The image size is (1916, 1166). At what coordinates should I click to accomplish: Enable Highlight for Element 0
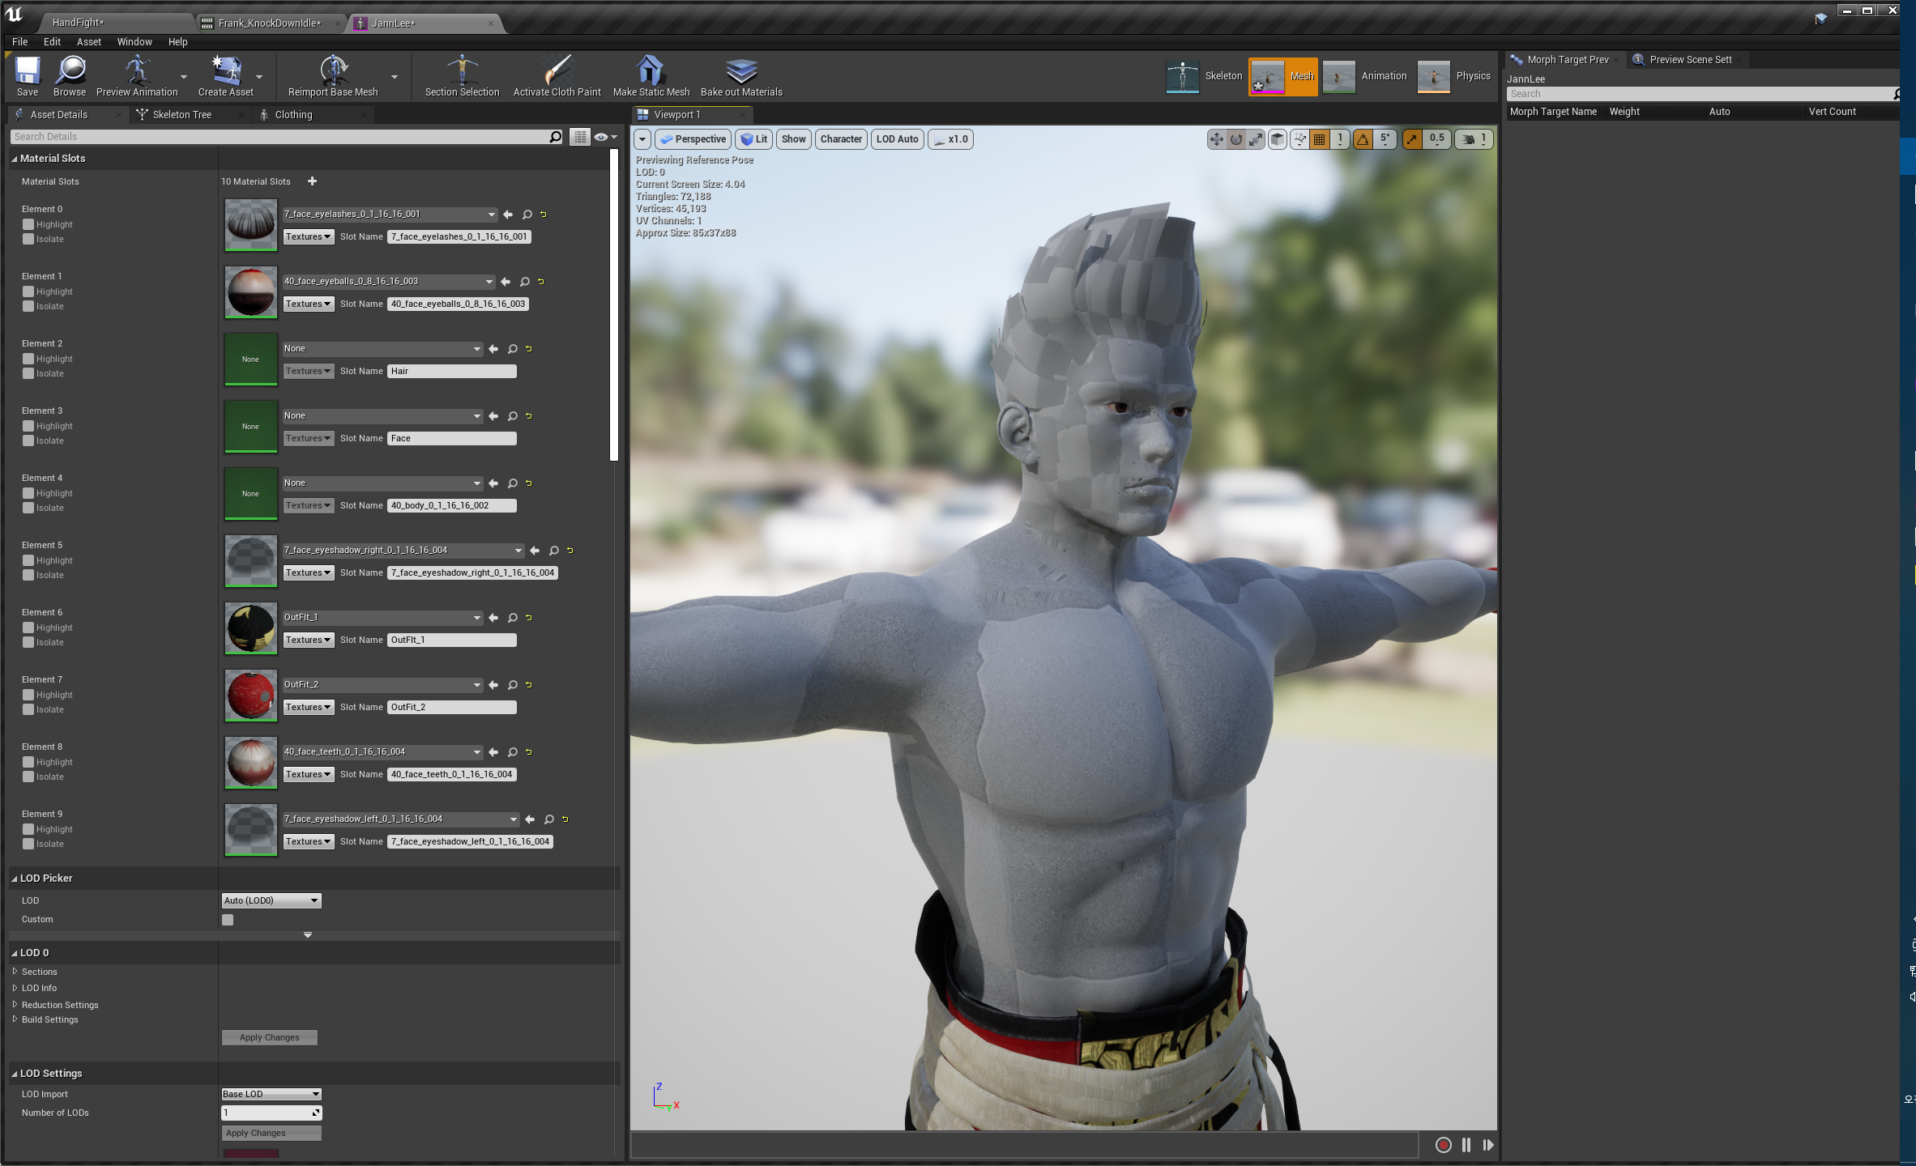28,224
